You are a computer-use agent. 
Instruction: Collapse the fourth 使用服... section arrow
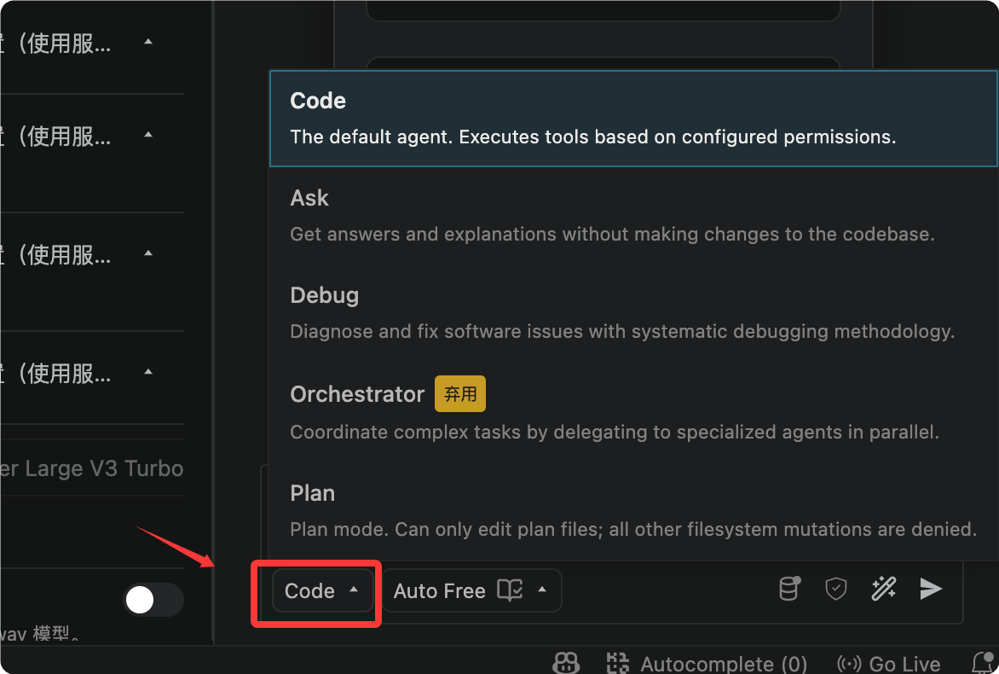(x=148, y=372)
